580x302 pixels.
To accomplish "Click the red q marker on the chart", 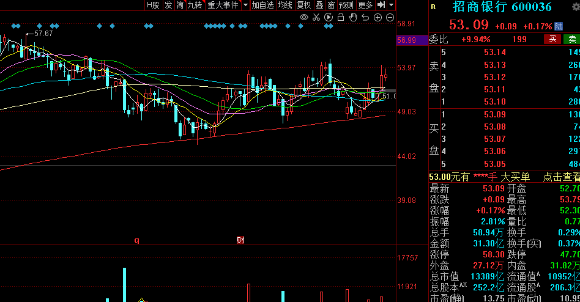I will 137,240.
